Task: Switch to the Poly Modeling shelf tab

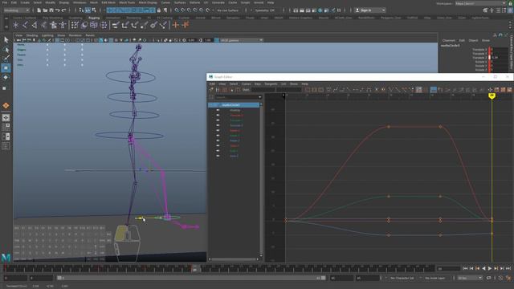Action: (x=52, y=18)
